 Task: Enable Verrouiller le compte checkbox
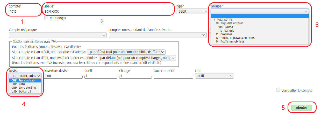(x=278, y=90)
